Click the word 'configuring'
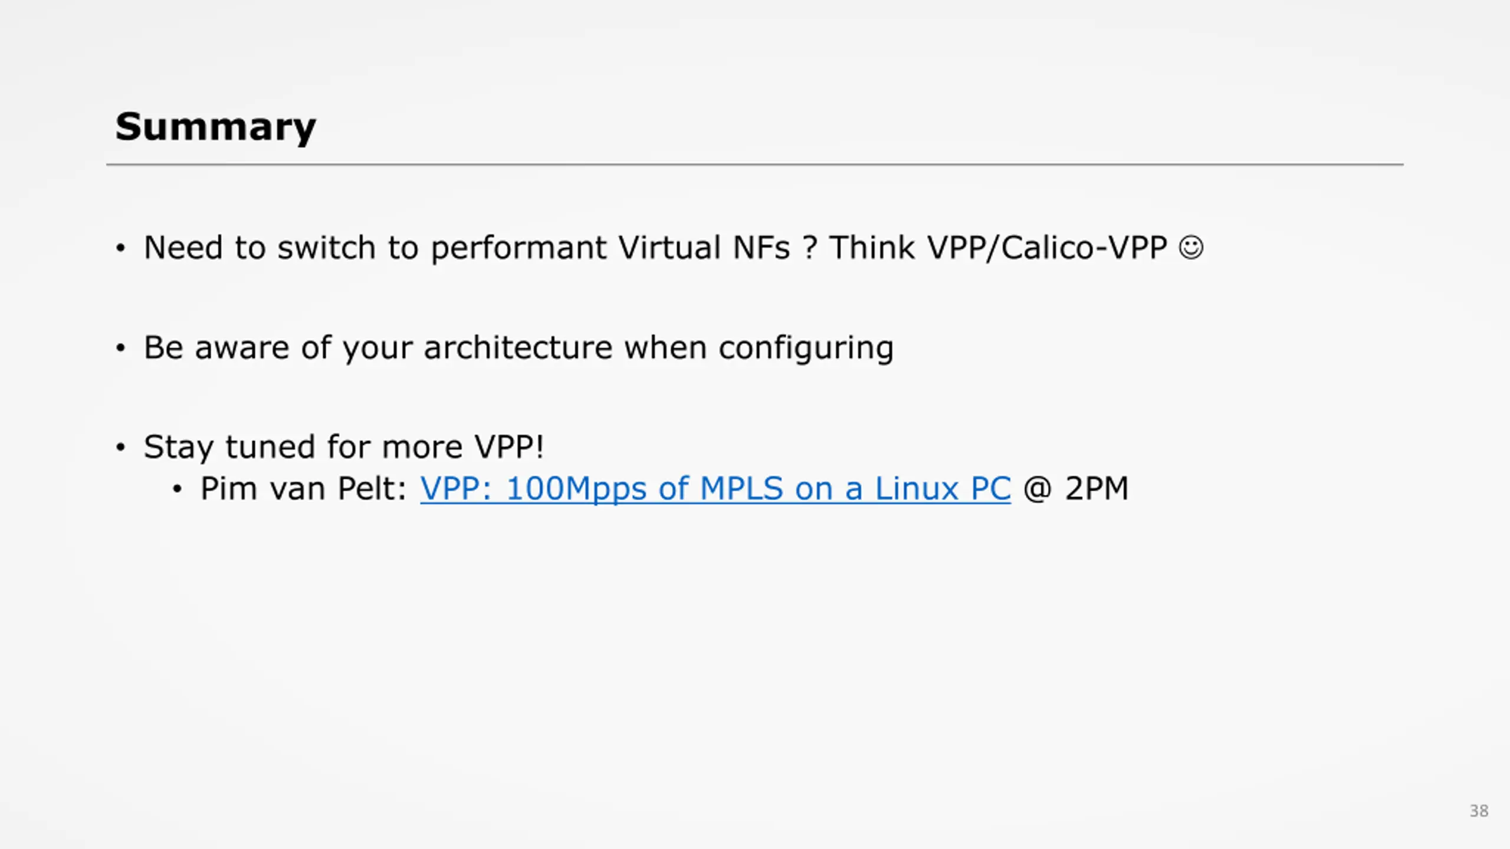This screenshot has height=849, width=1510. tap(806, 349)
